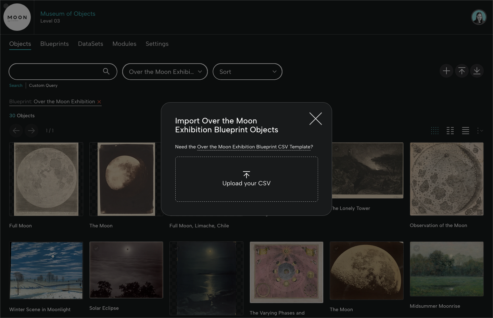Close the Import Blueprint Objects dialog
The image size is (493, 318).
(x=315, y=119)
